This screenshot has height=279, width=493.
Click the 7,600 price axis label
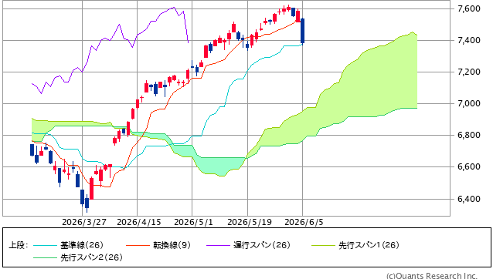coord(469,8)
